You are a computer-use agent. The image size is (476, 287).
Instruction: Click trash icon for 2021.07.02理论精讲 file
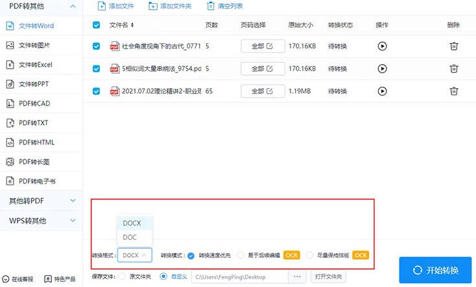tap(454, 91)
